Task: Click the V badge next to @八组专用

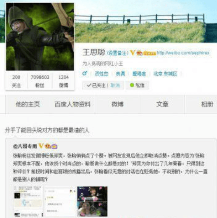Action: point(41,146)
